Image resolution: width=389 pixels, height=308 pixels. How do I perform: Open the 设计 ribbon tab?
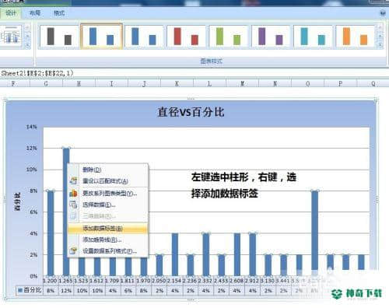click(x=11, y=13)
